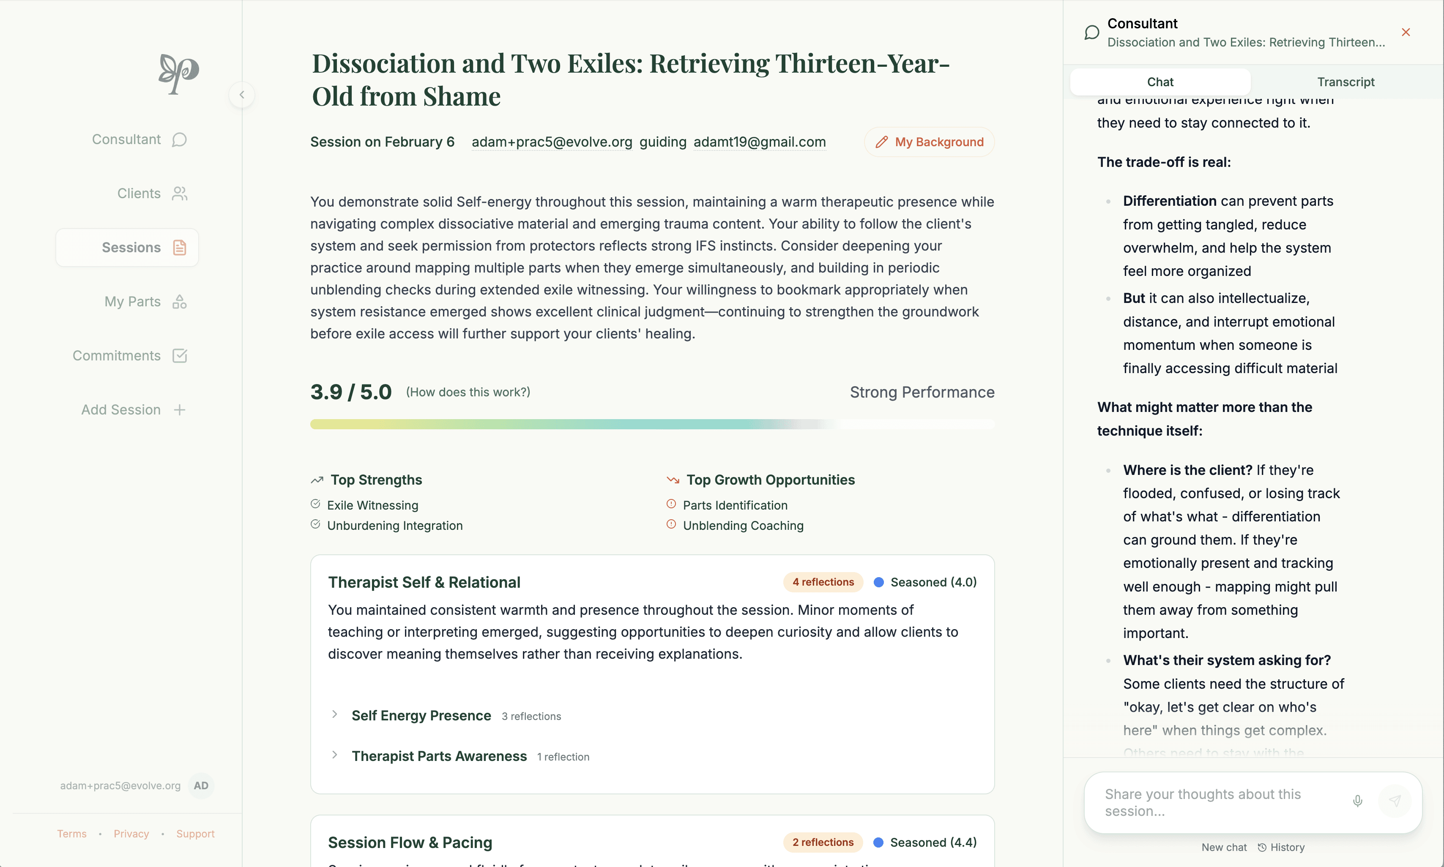This screenshot has height=867, width=1444.
Task: Click the score progress bar
Action: click(x=652, y=424)
